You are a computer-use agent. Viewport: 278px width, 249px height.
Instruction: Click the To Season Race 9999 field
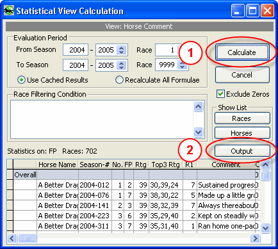click(x=167, y=65)
